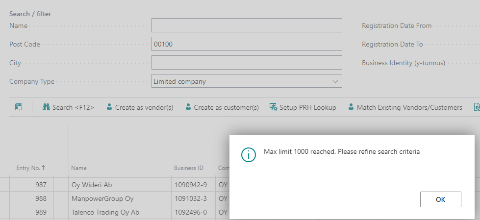The height and width of the screenshot is (220, 480).
Task: Click the Create as vendor(s) person icon
Action: [109, 107]
